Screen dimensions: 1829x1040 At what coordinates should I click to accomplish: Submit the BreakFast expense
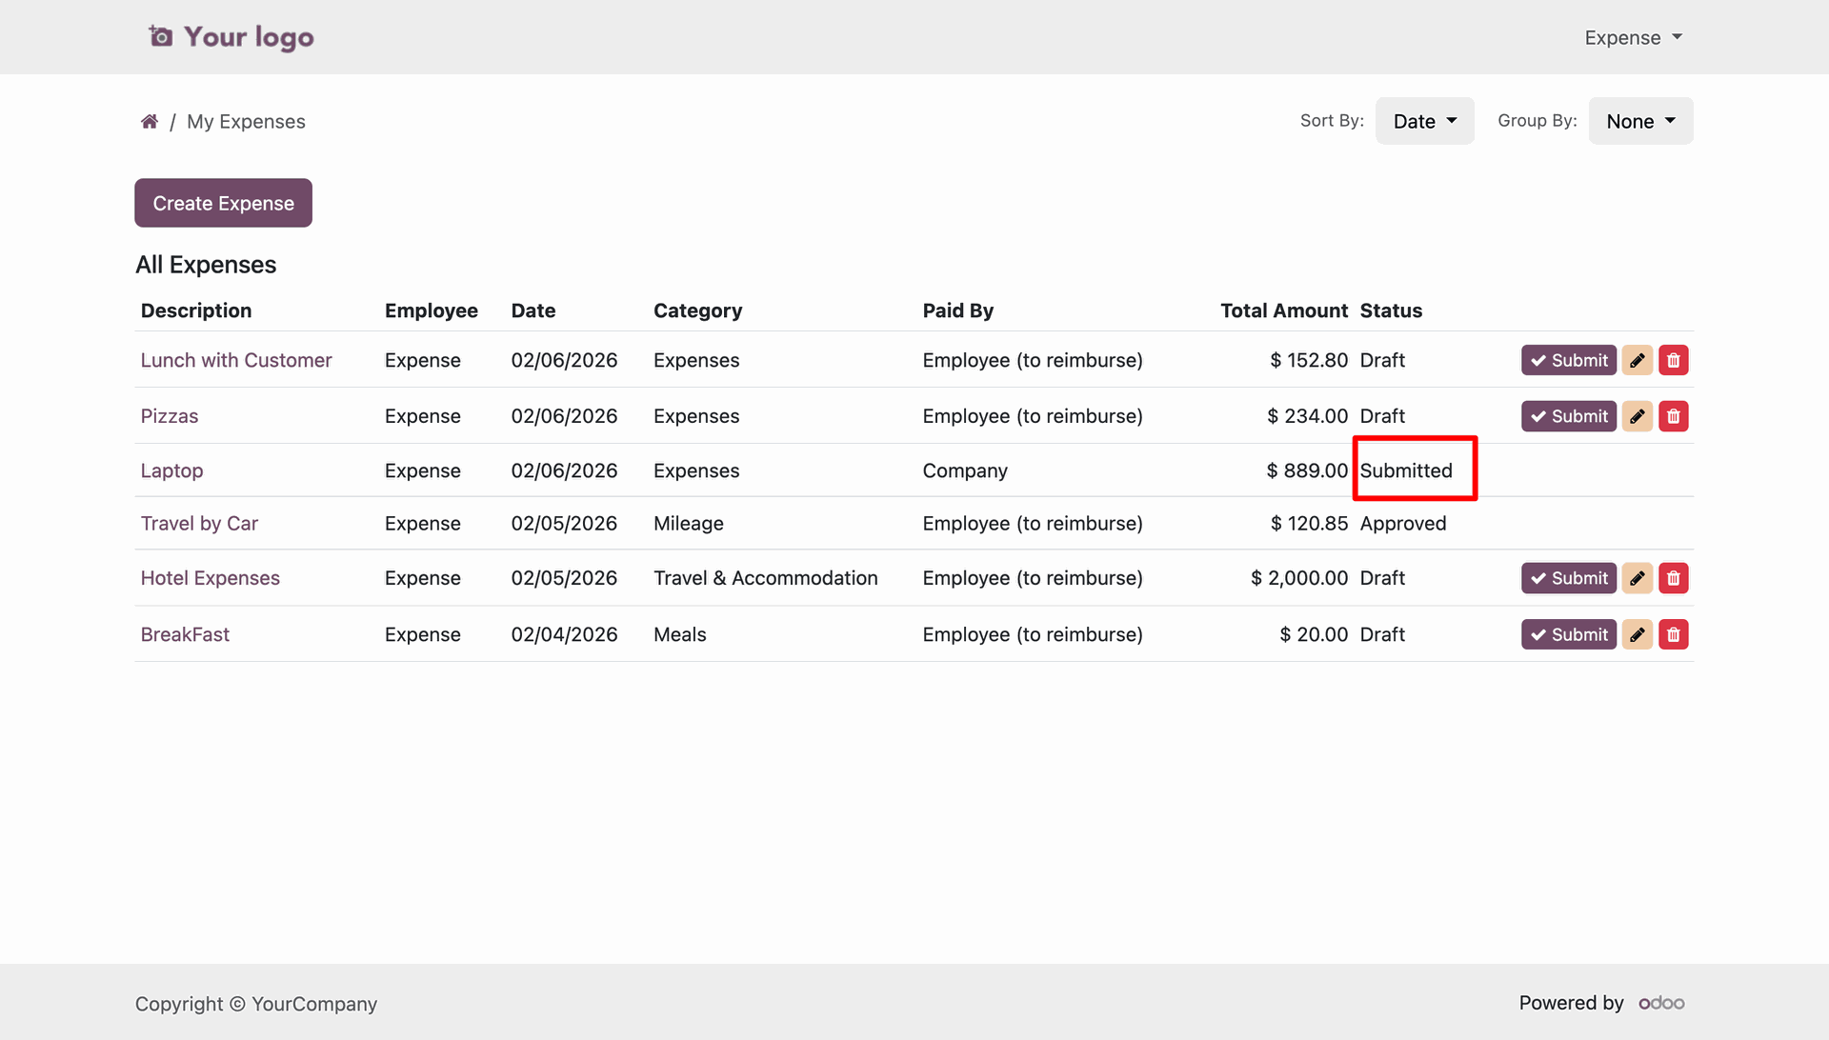point(1568,634)
